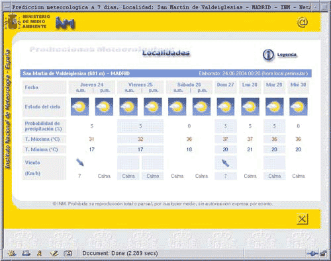Click the T. Máxima (°C) row label
331x261 pixels.
tap(42, 139)
